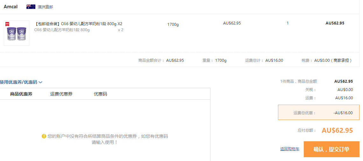
Task: Click the no-coupon message text
Action: coord(107,139)
